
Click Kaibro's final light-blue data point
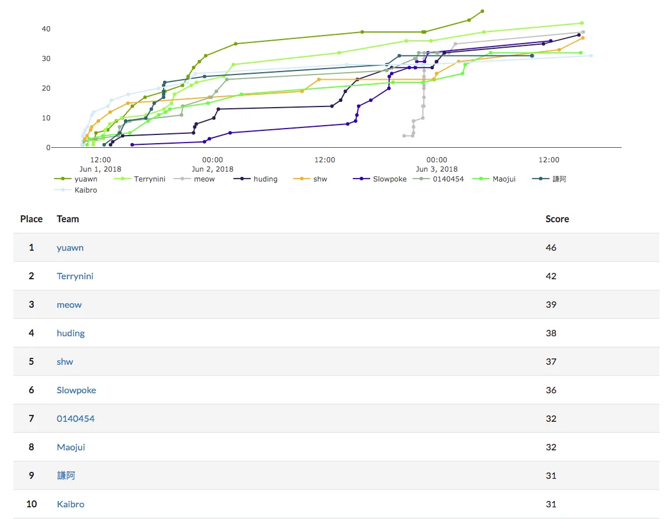[591, 55]
